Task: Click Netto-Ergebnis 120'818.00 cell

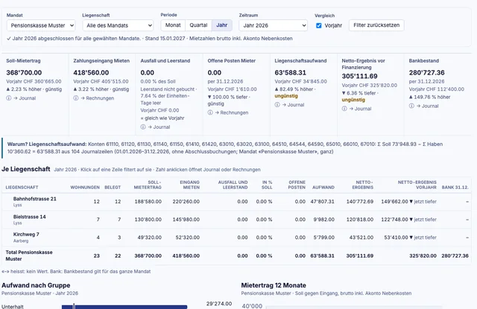Action: (360, 220)
